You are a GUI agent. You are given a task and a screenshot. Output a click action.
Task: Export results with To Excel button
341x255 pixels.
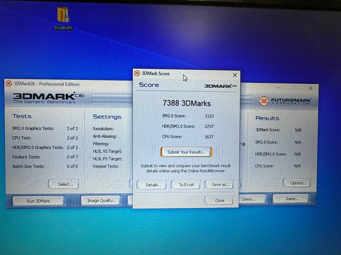pos(186,185)
